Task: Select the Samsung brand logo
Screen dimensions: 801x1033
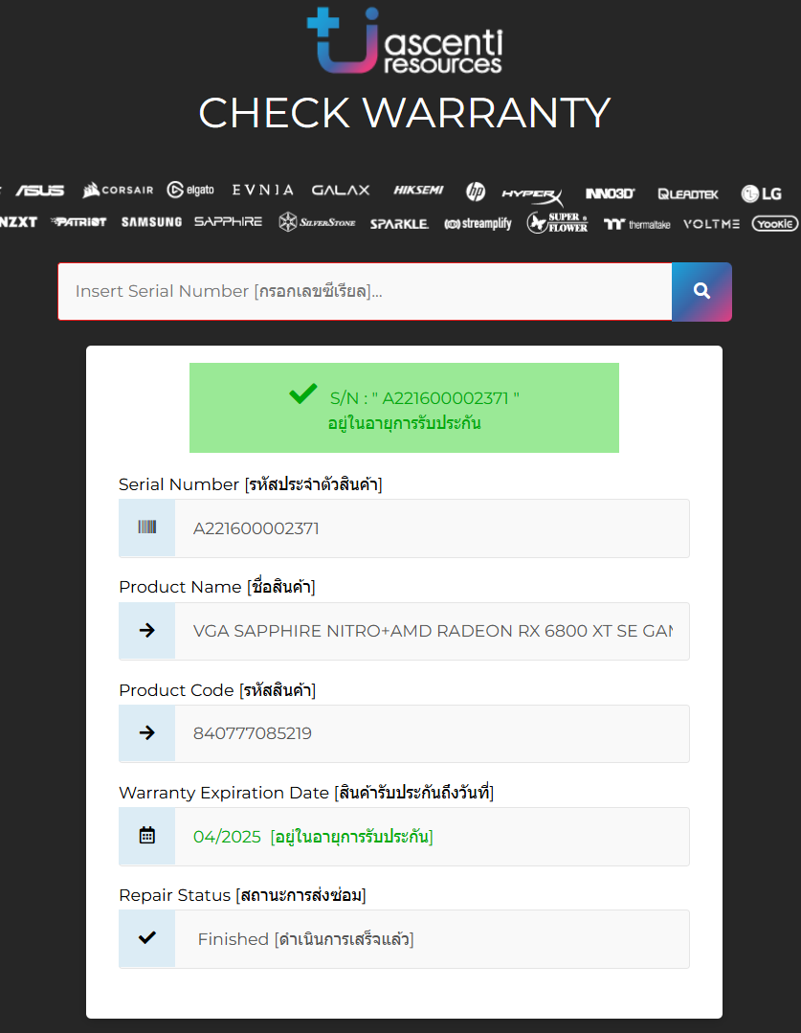Action: [x=151, y=222]
